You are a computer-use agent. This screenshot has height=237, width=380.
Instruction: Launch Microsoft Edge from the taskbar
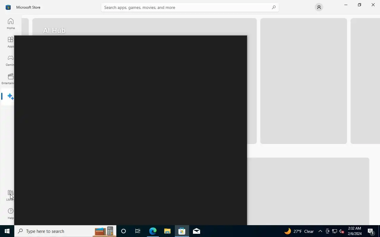click(153, 231)
